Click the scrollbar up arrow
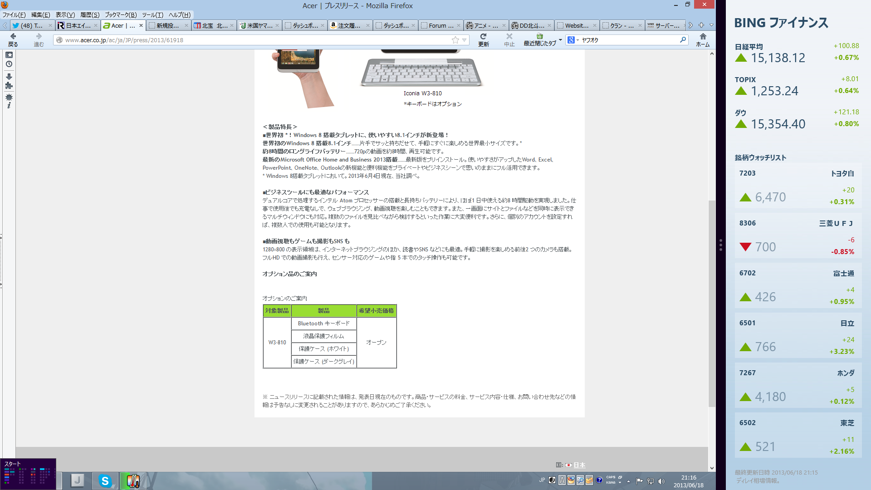 pos(712,54)
